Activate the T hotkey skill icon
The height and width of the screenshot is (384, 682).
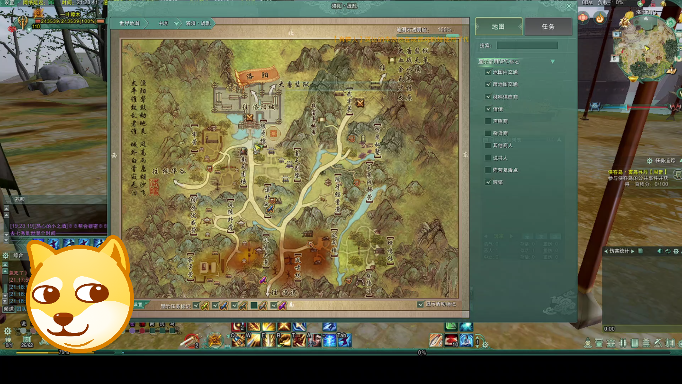299,340
